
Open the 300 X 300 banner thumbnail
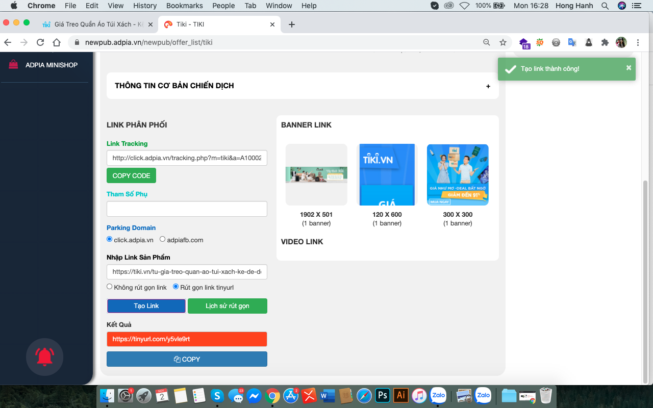click(x=458, y=174)
